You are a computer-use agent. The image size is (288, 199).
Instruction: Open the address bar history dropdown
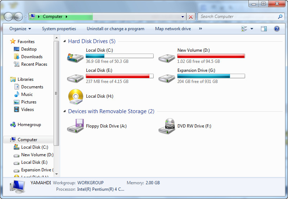tap(183, 17)
